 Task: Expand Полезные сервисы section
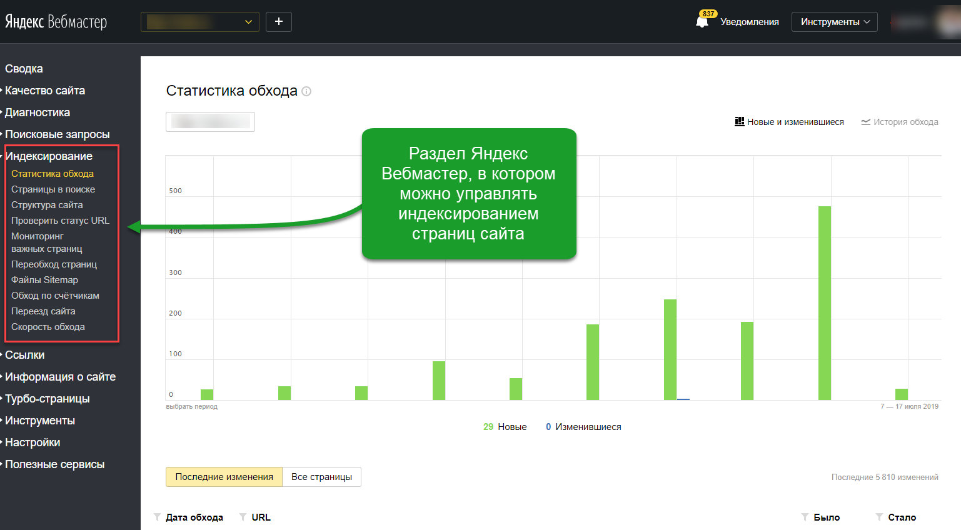54,464
